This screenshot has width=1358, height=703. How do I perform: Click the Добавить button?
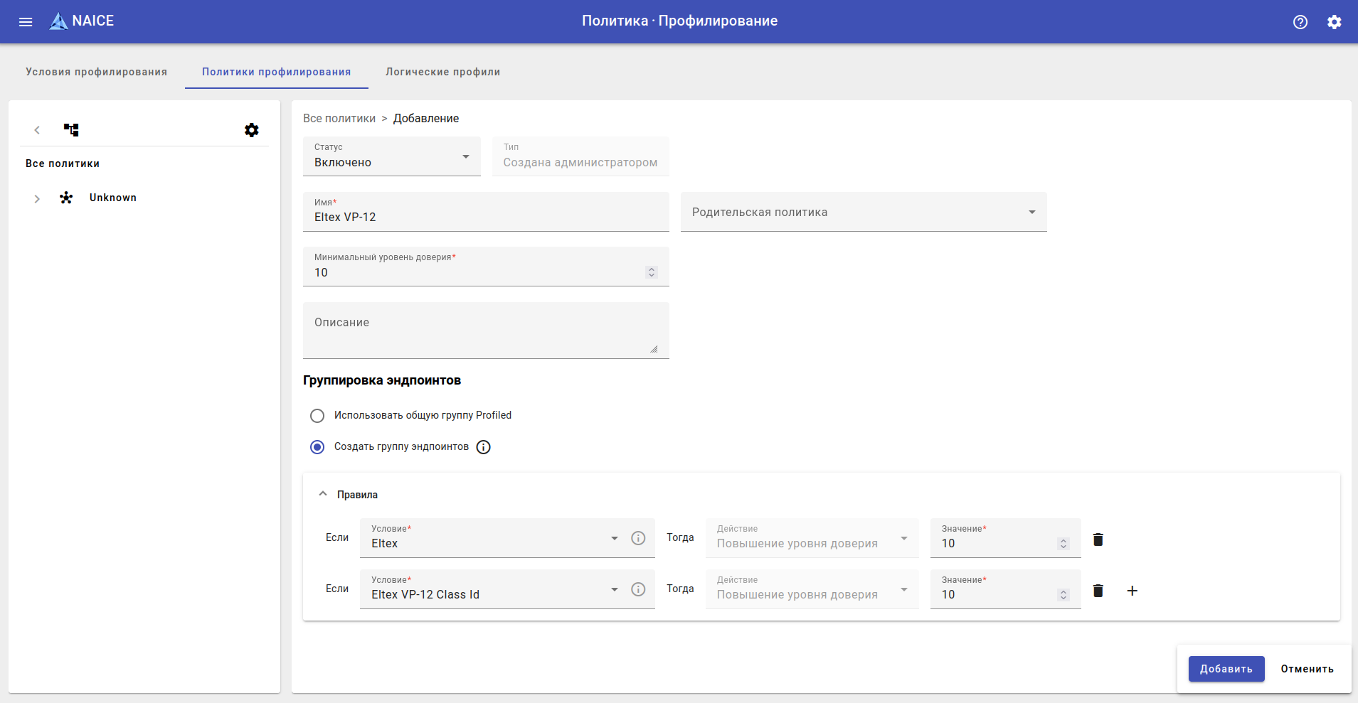(1226, 669)
